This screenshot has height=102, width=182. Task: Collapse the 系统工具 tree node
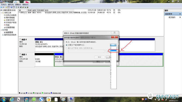[1, 13]
